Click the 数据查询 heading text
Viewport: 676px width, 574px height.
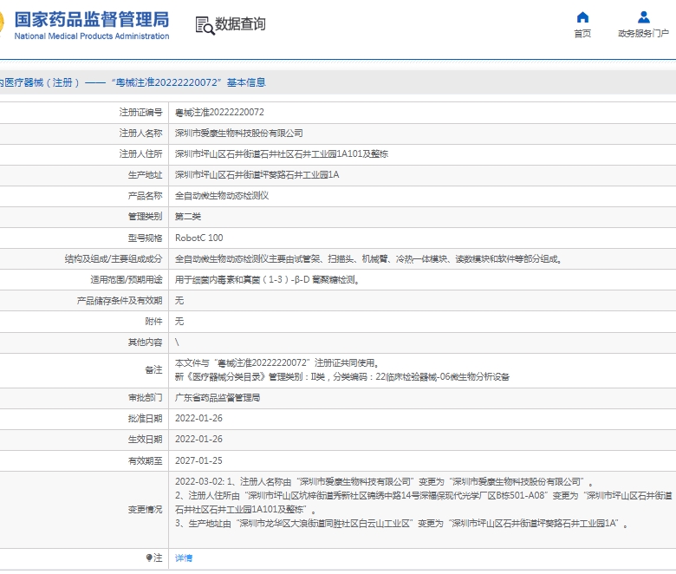pos(240,24)
